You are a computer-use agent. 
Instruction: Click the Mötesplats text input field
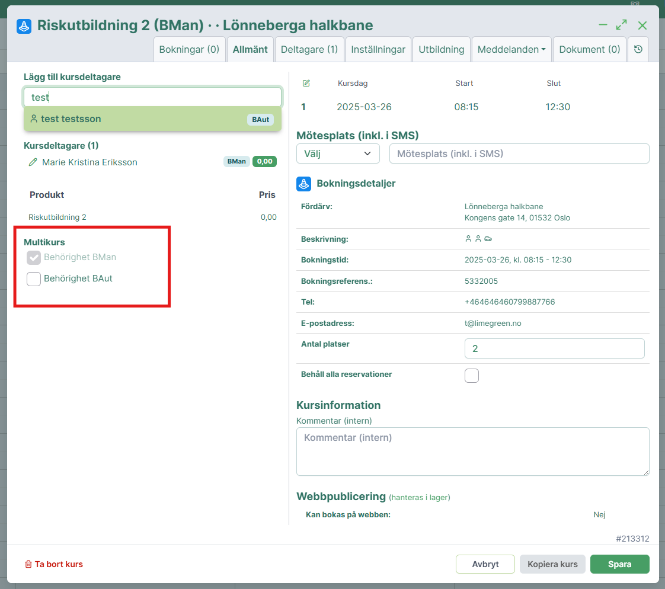pos(519,153)
